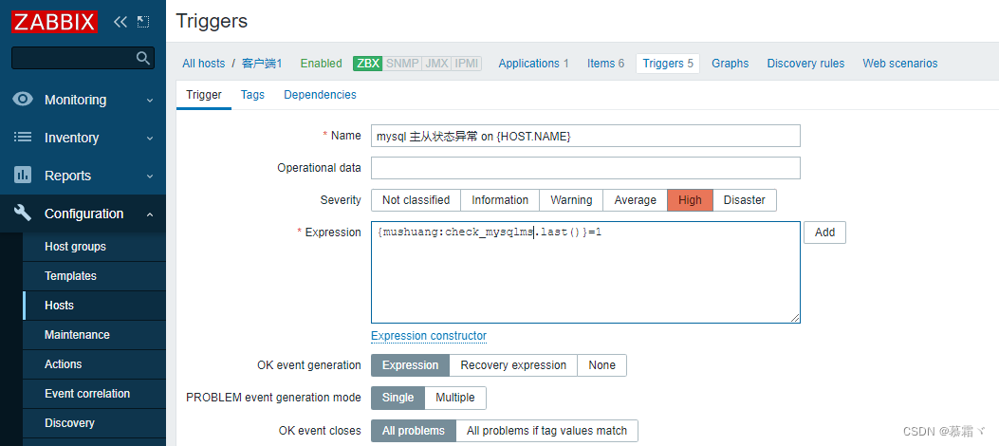Click the IPMI availability badge
999x446 pixels.
click(x=467, y=63)
